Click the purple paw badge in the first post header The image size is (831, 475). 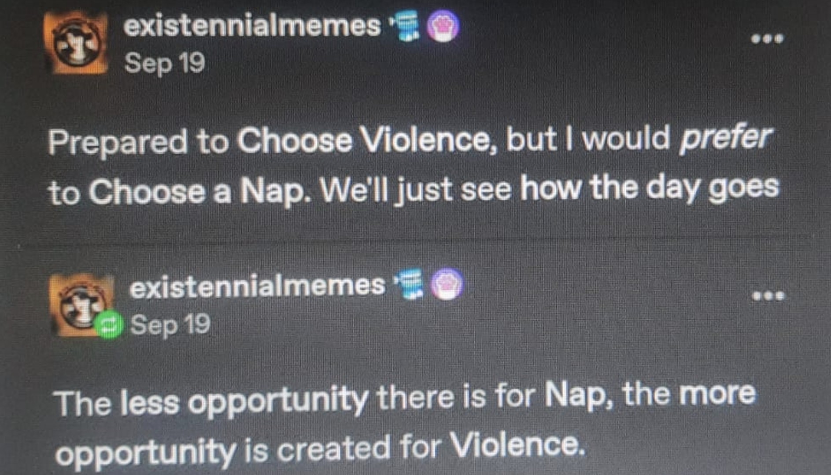(x=443, y=26)
